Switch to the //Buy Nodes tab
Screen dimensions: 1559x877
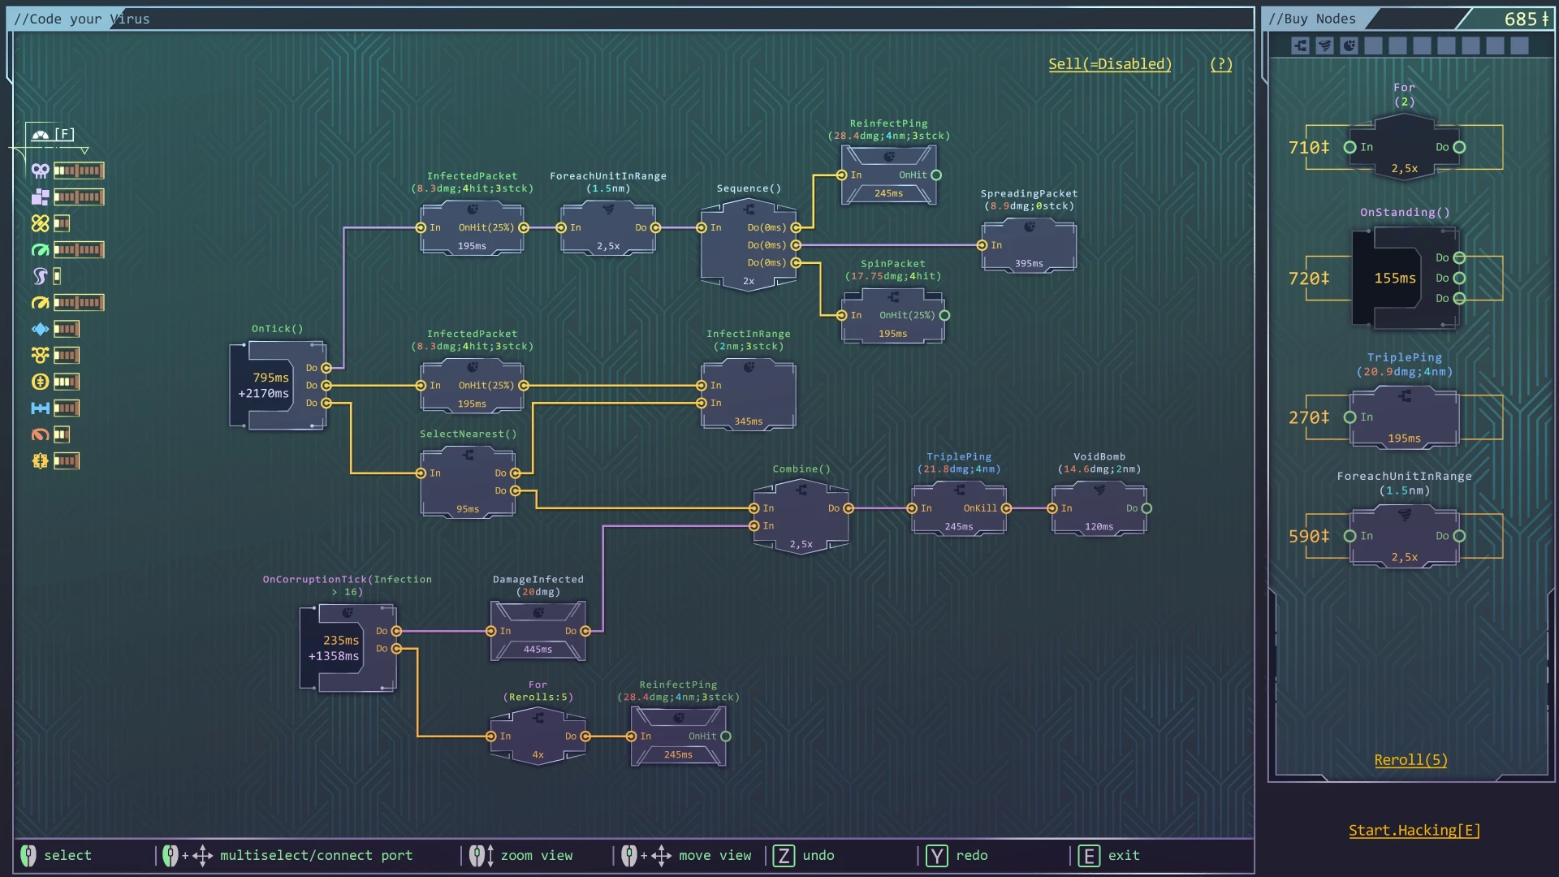click(1312, 19)
